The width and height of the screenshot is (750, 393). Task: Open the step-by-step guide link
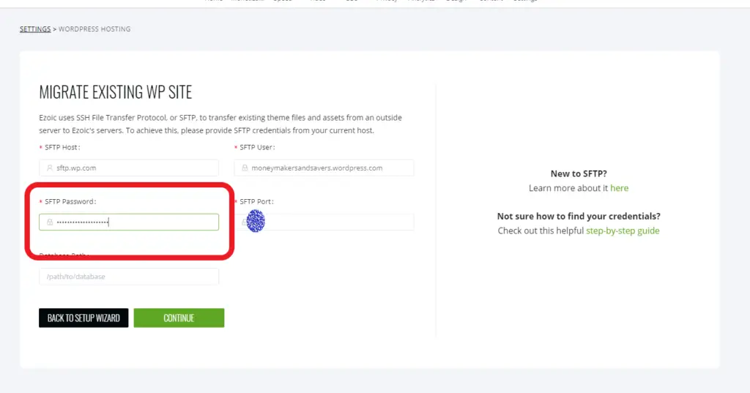coord(623,231)
